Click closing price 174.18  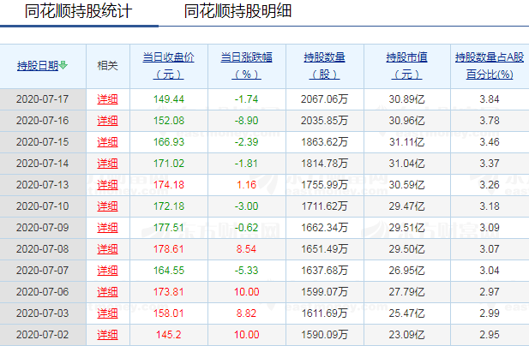[x=169, y=185]
